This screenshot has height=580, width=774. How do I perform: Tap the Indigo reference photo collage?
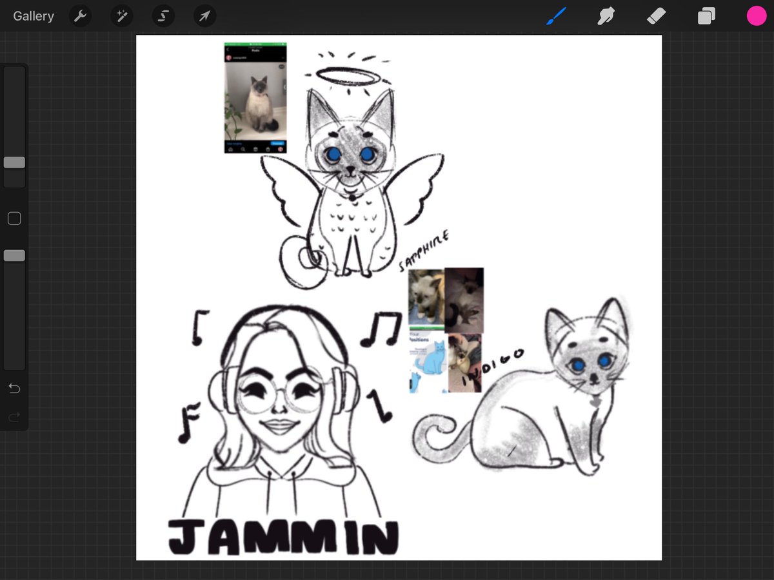coord(445,329)
